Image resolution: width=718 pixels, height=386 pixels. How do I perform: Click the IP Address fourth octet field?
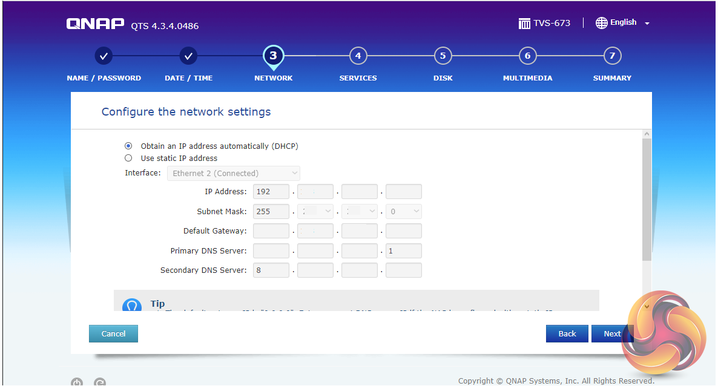tap(403, 192)
